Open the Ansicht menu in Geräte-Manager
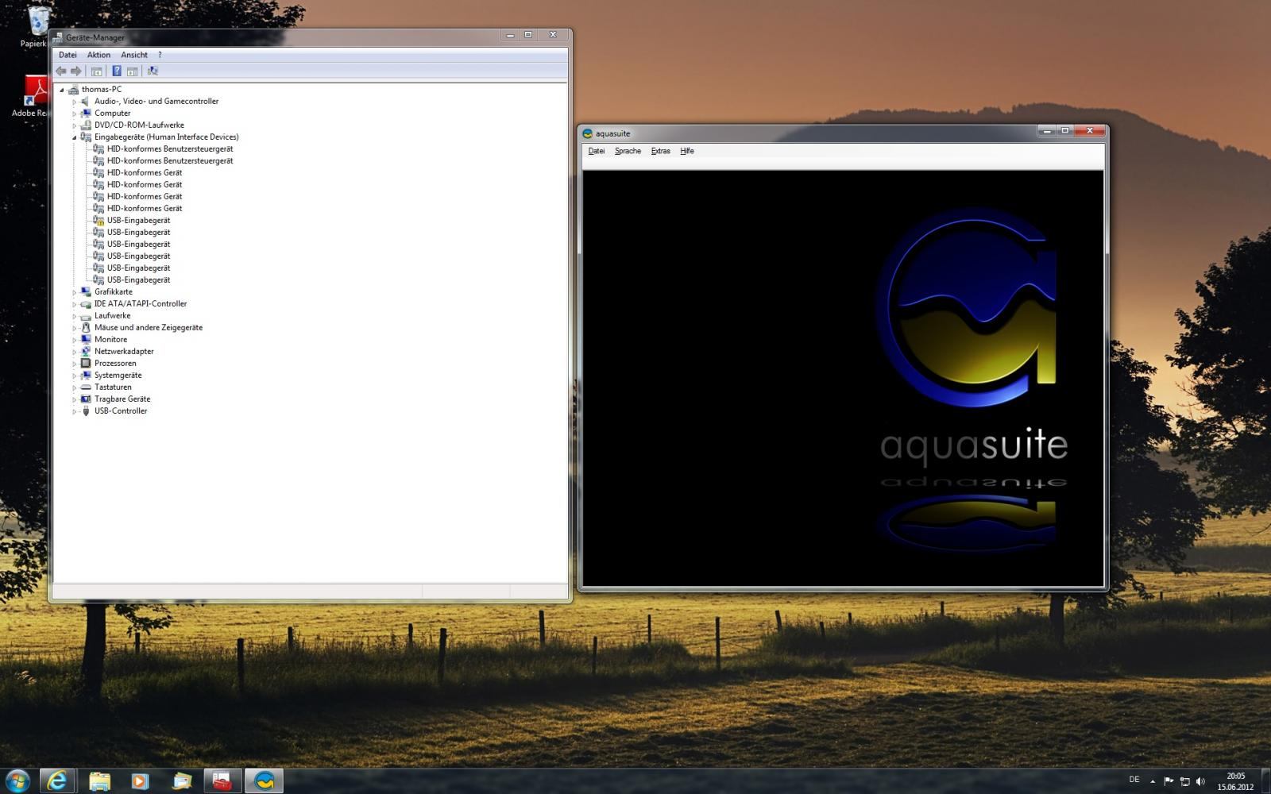1271x794 pixels. point(134,55)
